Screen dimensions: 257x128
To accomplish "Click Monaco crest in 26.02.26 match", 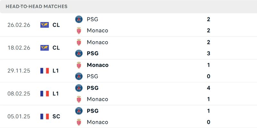I will (x=79, y=31).
